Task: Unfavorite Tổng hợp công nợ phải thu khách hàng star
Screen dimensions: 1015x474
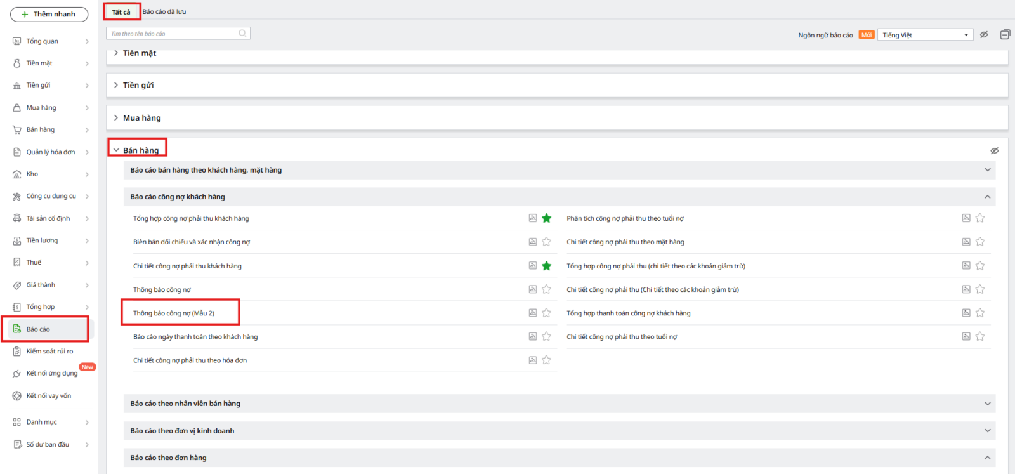Action: (547, 218)
